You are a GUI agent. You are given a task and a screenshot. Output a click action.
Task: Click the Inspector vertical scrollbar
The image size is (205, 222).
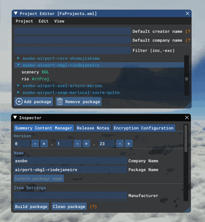(x=186, y=138)
